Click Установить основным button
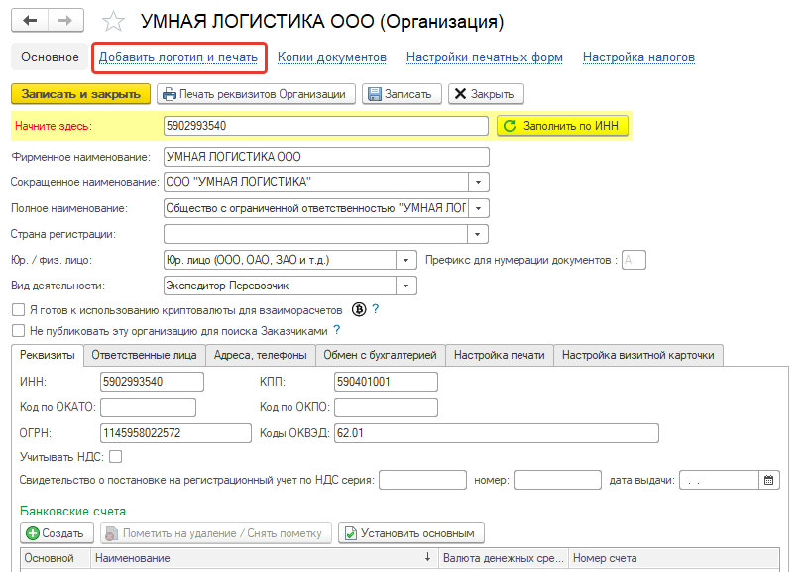This screenshot has height=572, width=808. point(411,533)
